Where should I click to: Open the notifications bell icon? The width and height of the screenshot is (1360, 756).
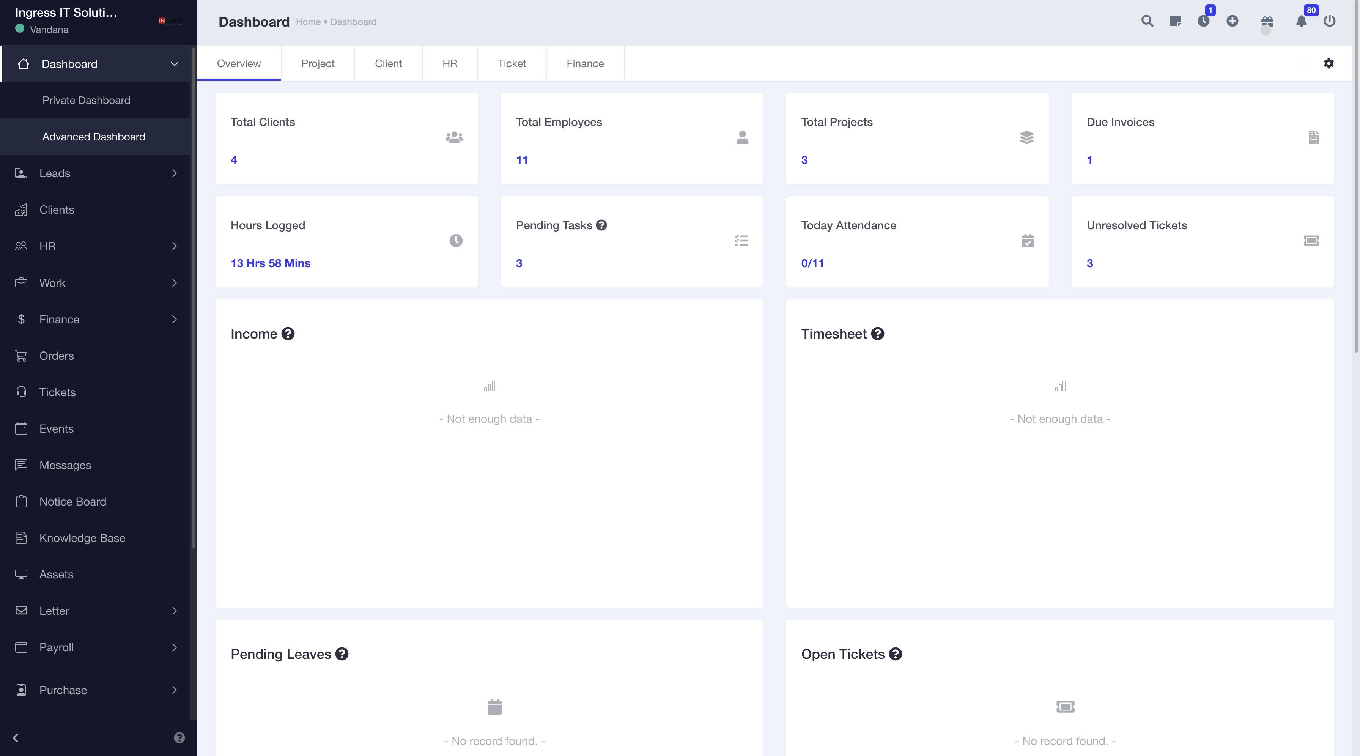coord(1302,21)
